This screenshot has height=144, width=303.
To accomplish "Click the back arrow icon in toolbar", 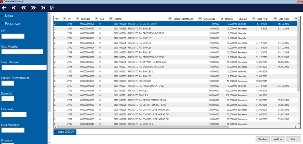I will 4,8.
